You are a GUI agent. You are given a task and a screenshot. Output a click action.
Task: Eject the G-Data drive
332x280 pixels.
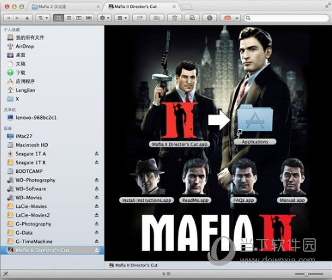tap(96, 233)
